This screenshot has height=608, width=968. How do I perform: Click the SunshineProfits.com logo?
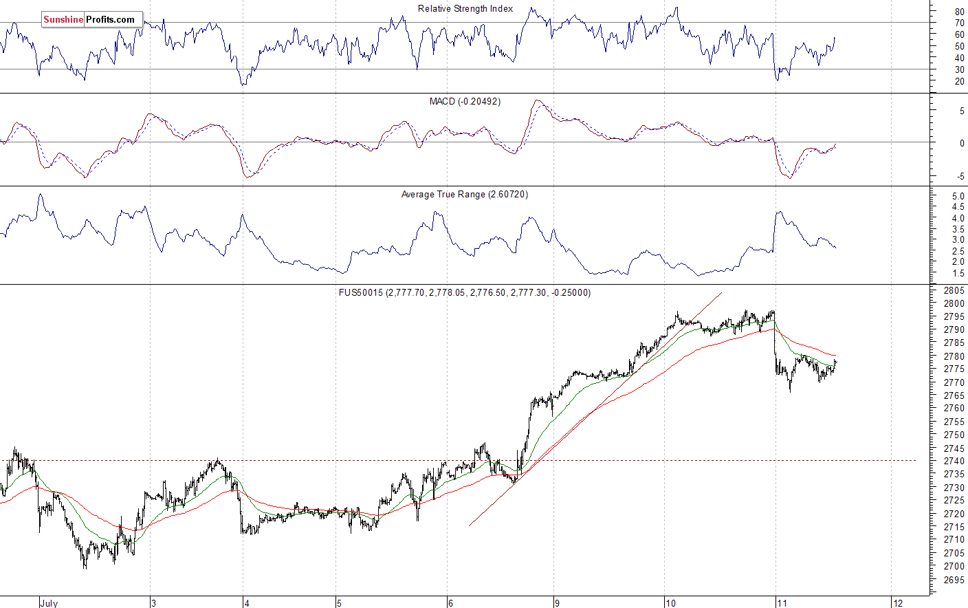92,19
